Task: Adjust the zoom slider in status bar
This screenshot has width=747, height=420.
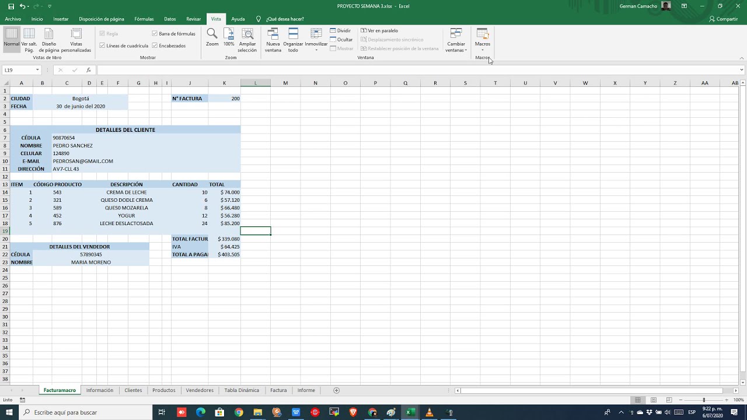Action: point(704,400)
